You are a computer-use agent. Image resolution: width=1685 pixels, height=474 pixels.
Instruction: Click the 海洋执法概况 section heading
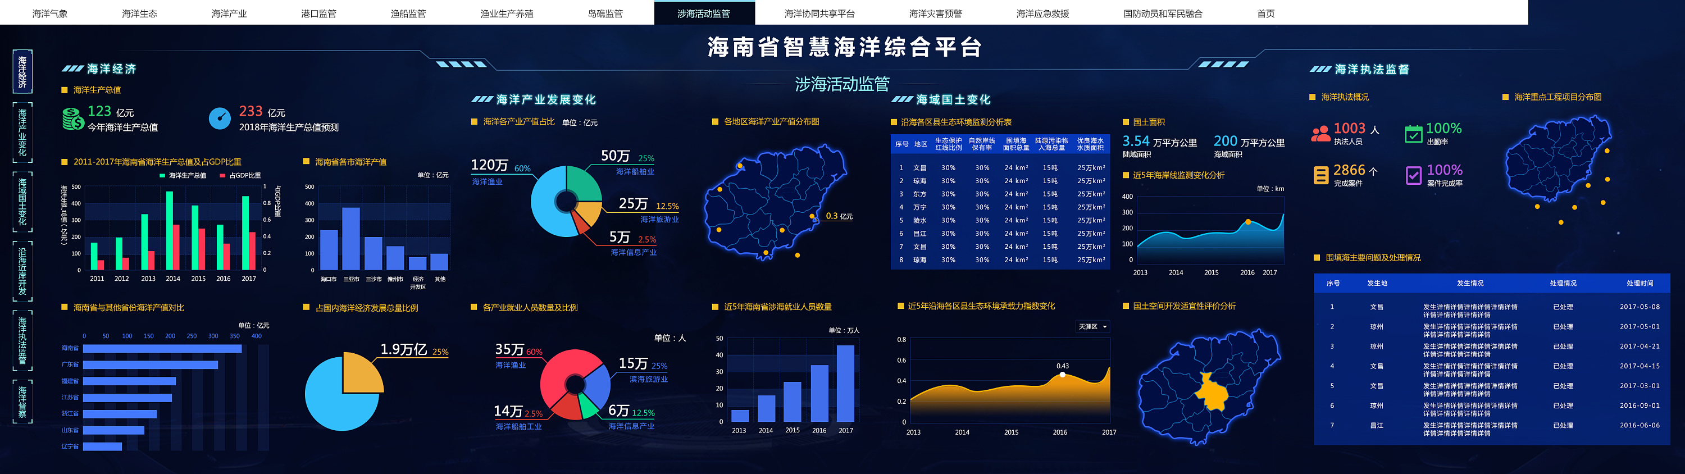tap(1345, 97)
